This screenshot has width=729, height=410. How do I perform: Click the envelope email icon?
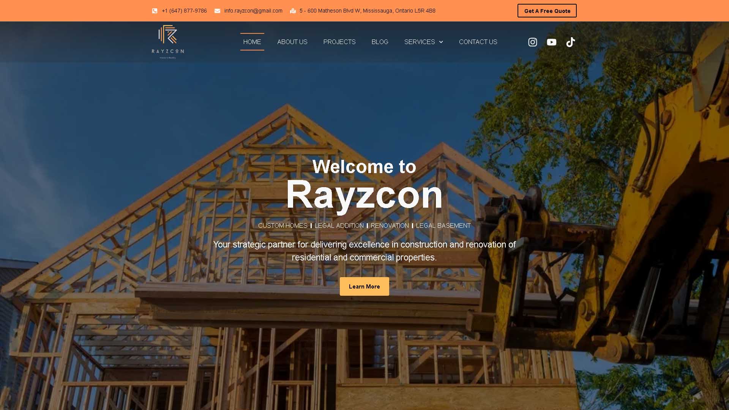[217, 11]
